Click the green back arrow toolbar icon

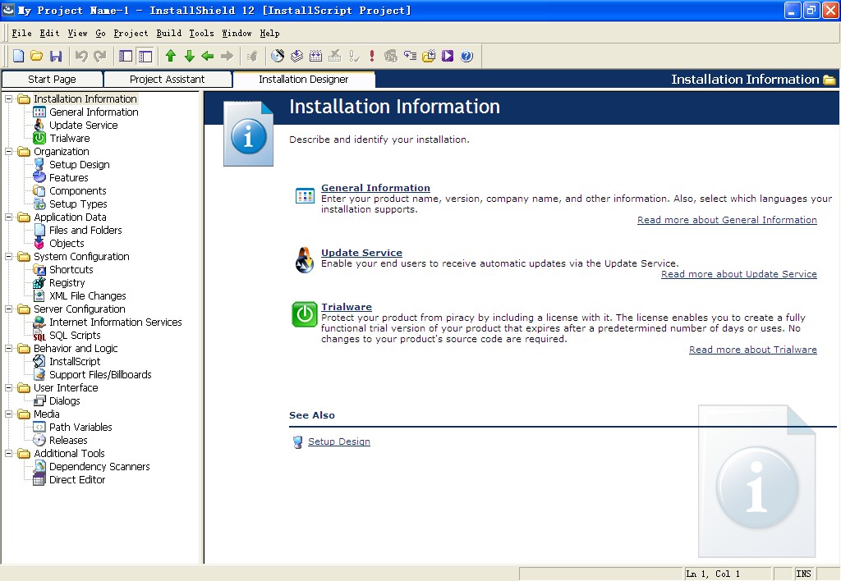point(208,56)
